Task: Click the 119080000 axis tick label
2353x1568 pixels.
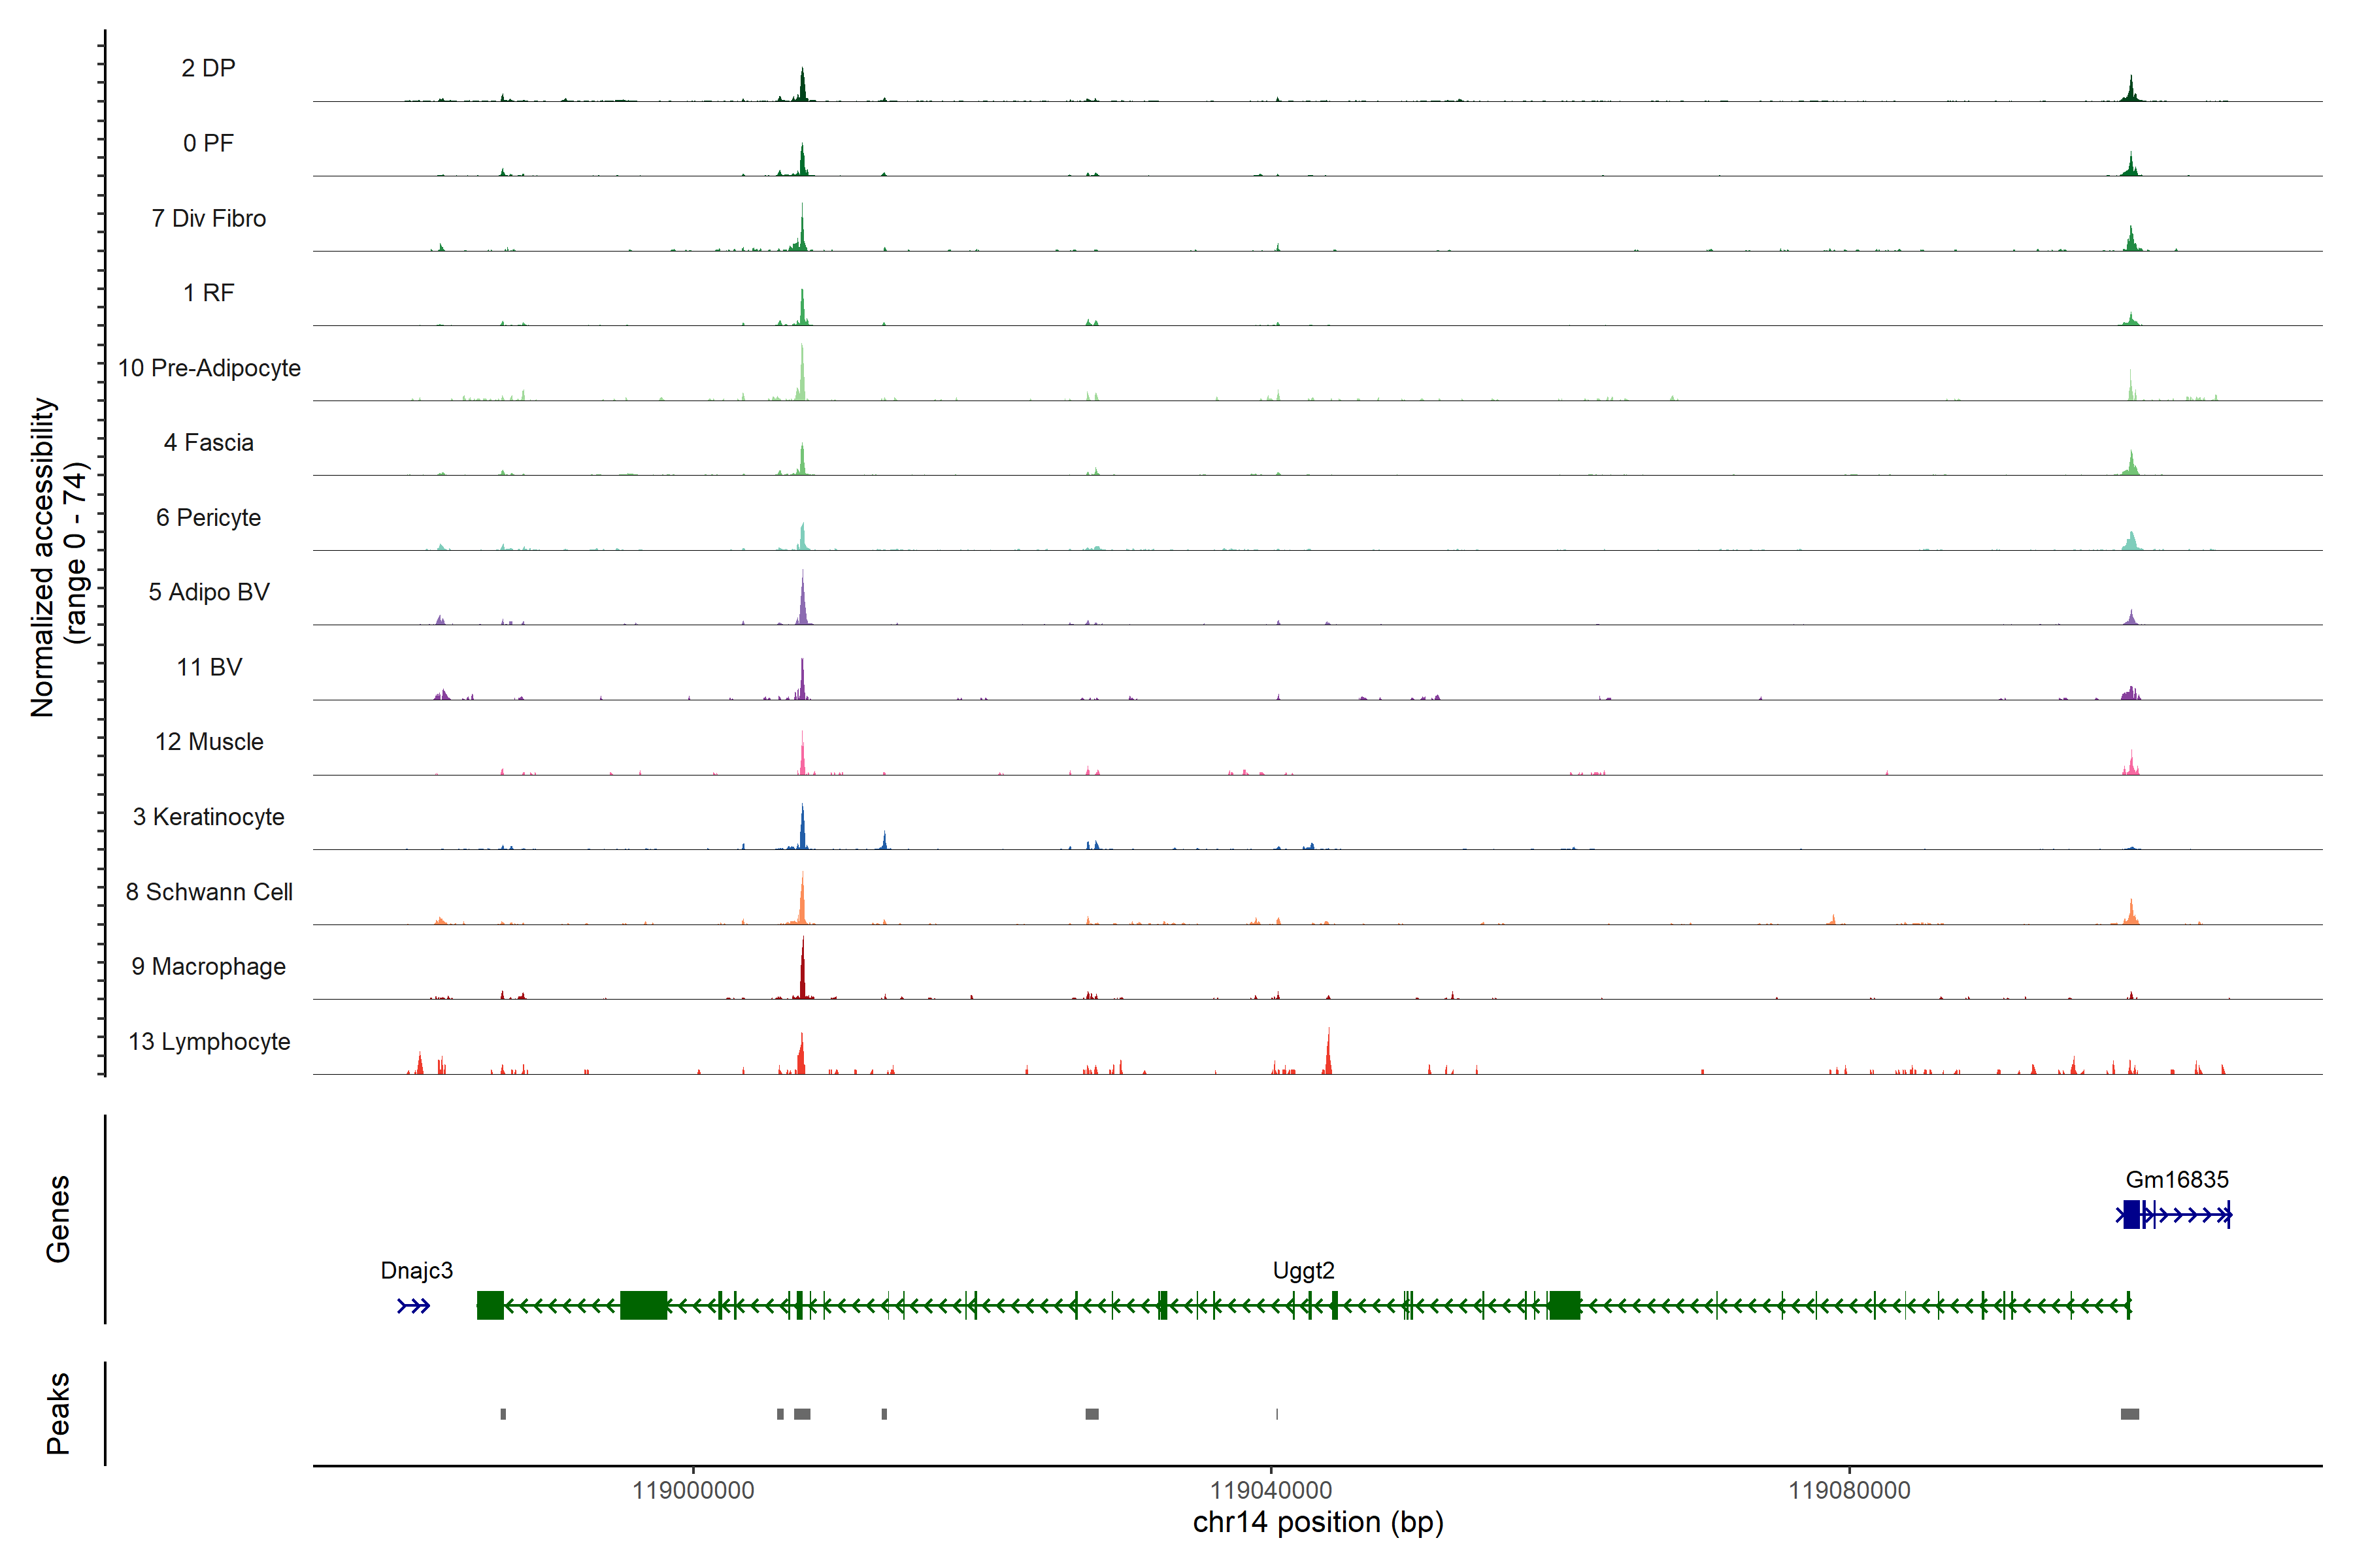Action: pyautogui.click(x=1849, y=1490)
